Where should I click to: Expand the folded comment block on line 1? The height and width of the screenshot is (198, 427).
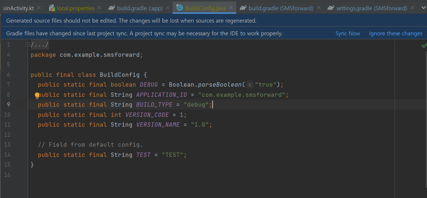click(28, 45)
